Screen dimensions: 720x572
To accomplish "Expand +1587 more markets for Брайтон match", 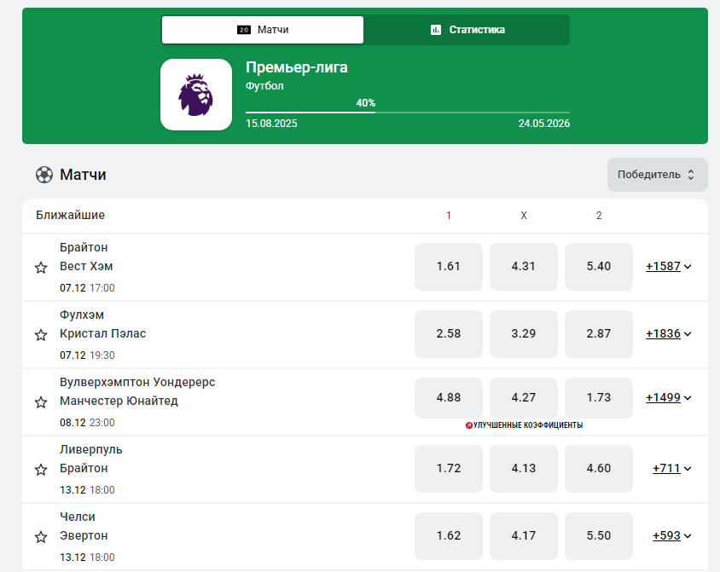I will pyautogui.click(x=668, y=267).
